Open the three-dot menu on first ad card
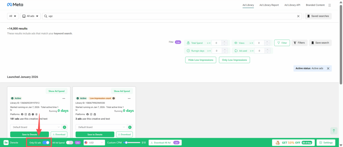Screen dimensions: 343x147 64,98
